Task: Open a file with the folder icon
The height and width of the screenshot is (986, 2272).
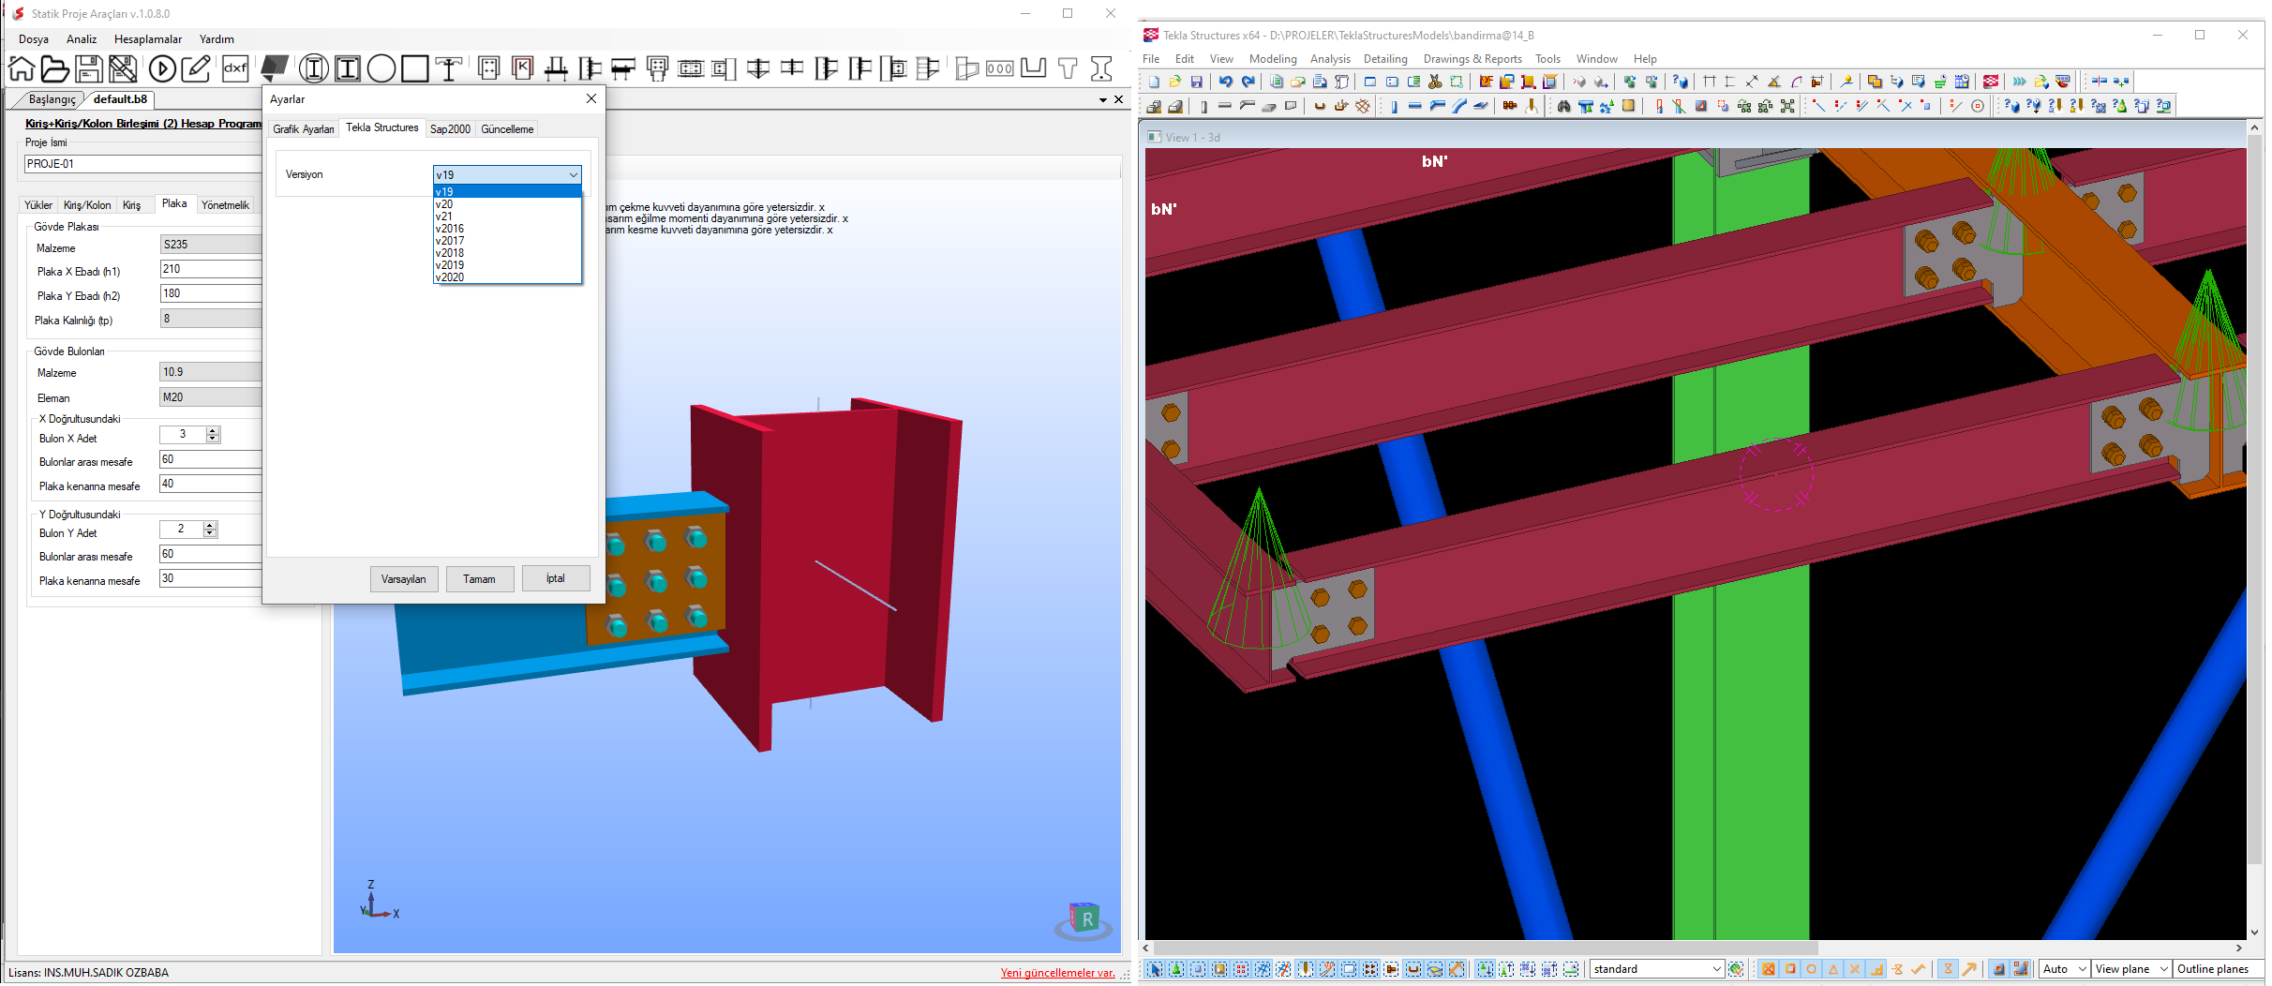Action: [54, 68]
